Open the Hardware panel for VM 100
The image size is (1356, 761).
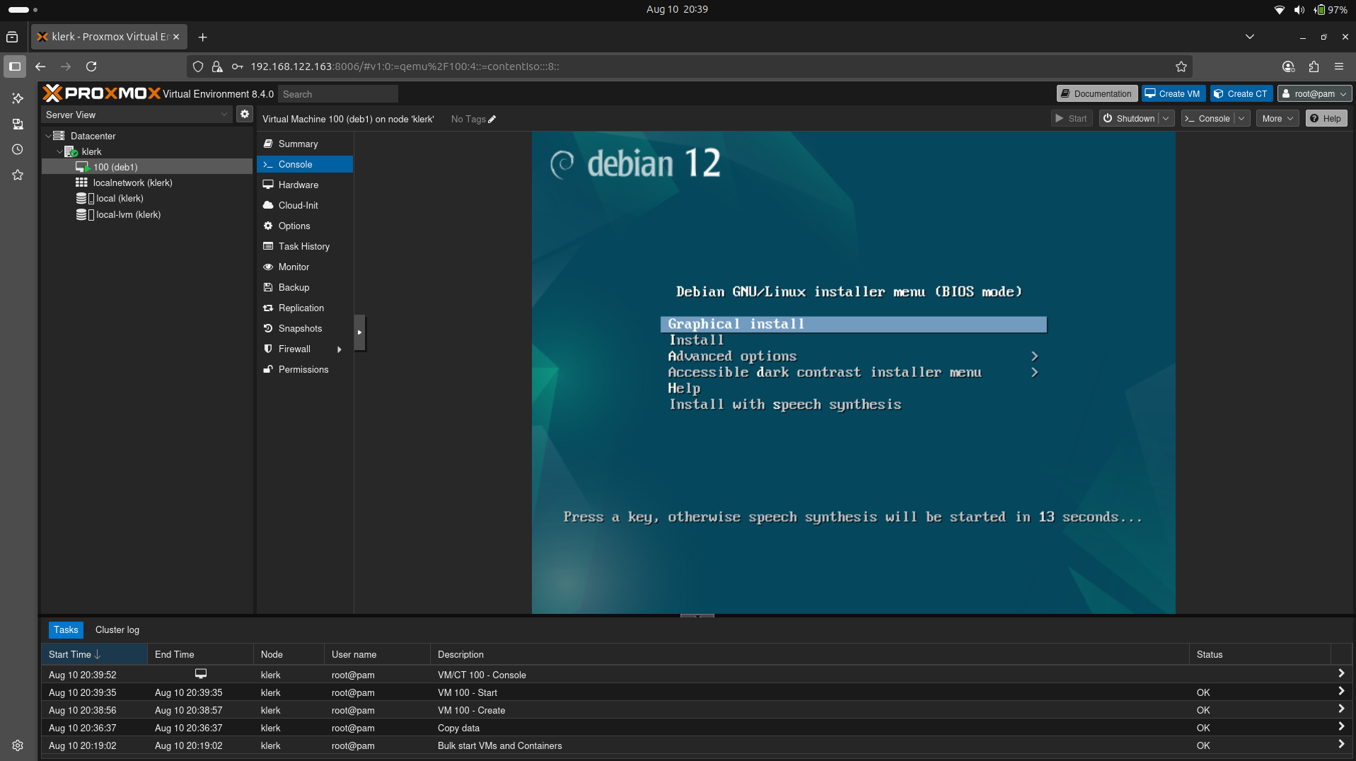click(298, 185)
